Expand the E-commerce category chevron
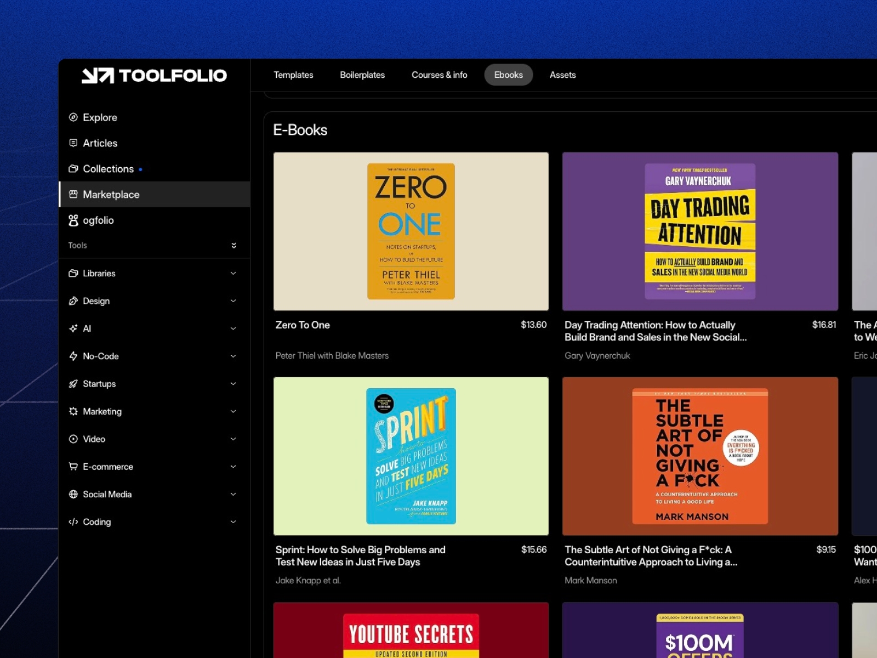Image resolution: width=877 pixels, height=658 pixels. point(234,467)
